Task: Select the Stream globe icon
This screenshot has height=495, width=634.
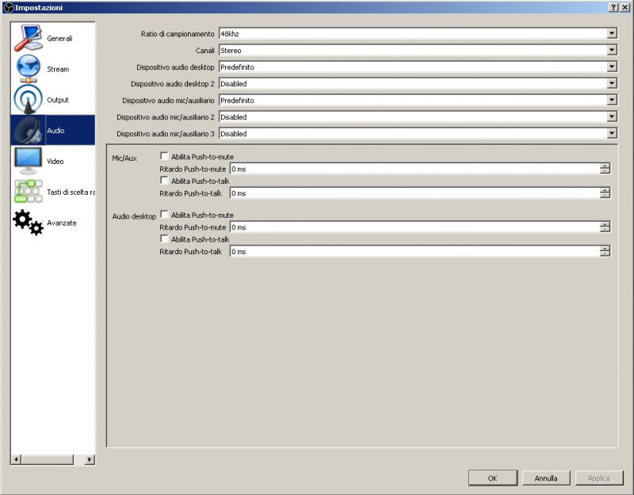Action: pyautogui.click(x=29, y=69)
